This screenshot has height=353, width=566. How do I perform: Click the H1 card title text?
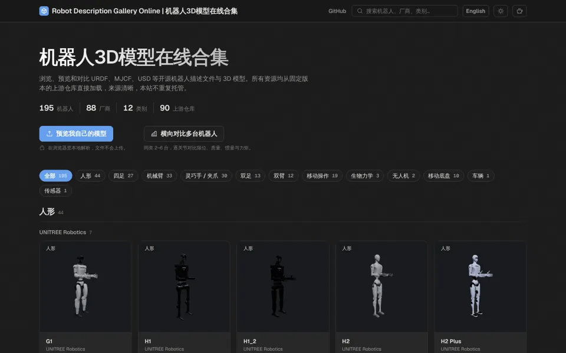coord(148,341)
